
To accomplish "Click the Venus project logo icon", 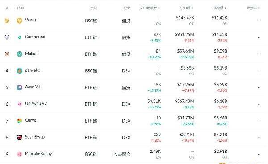I will [20, 20].
